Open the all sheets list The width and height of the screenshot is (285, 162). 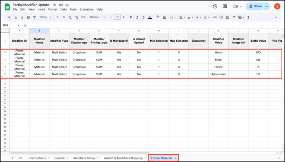(x=20, y=158)
